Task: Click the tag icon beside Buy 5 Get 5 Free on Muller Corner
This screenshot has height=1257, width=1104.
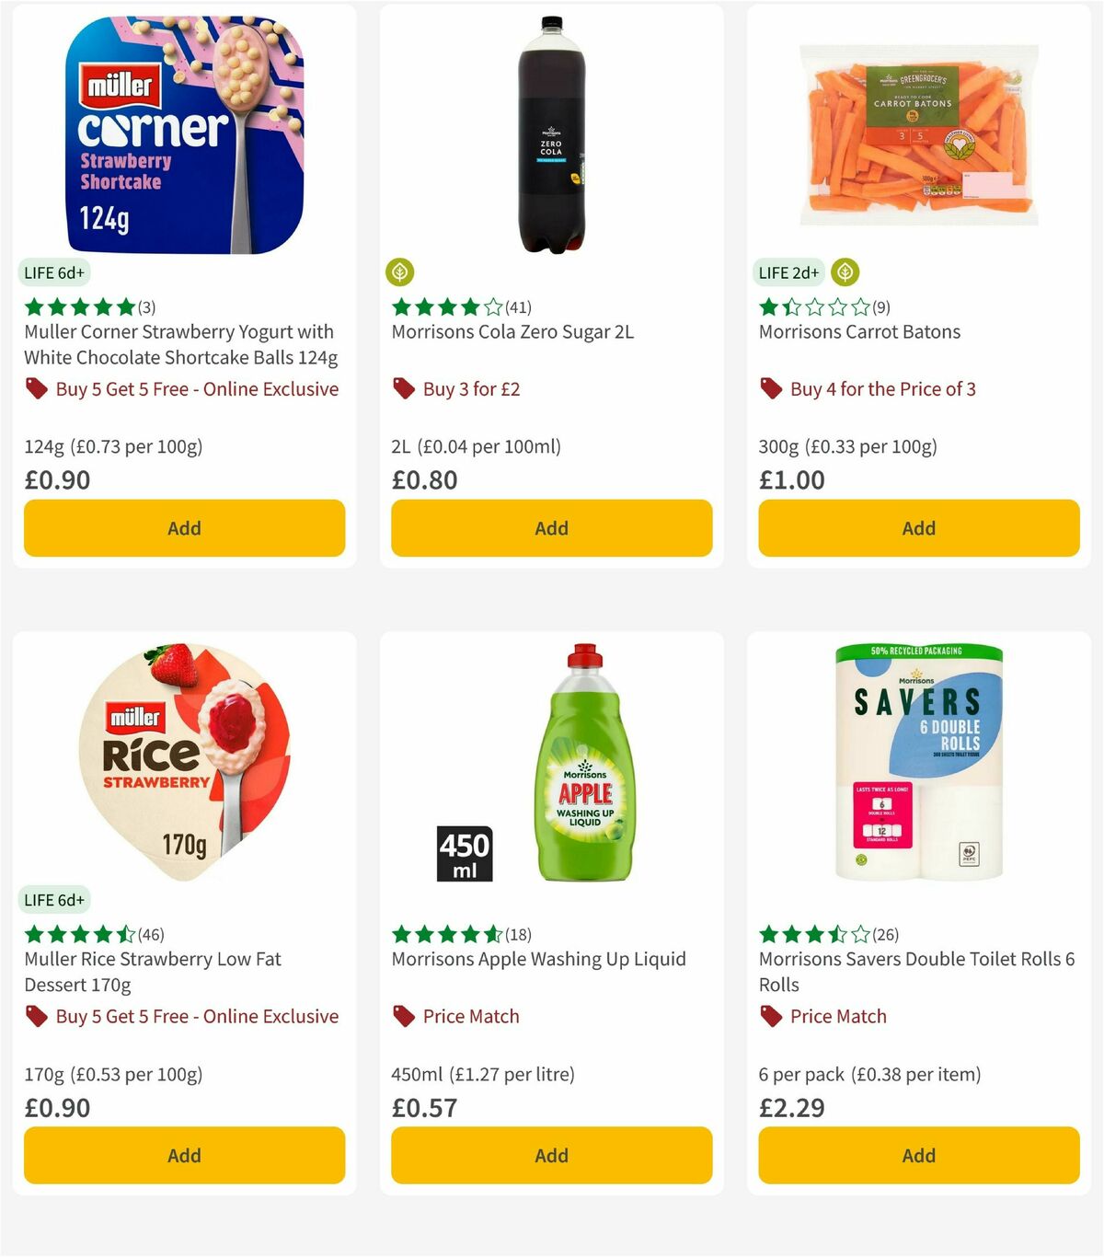Action: pos(36,388)
